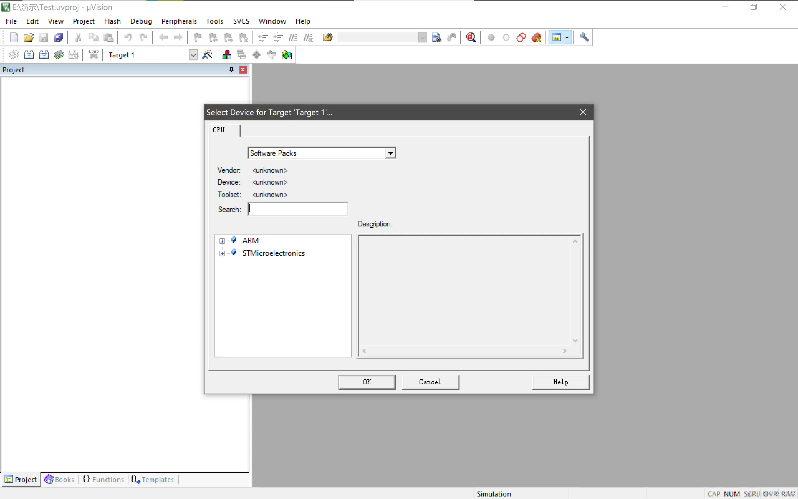Open the Flash menu
The width and height of the screenshot is (798, 499).
pos(112,21)
